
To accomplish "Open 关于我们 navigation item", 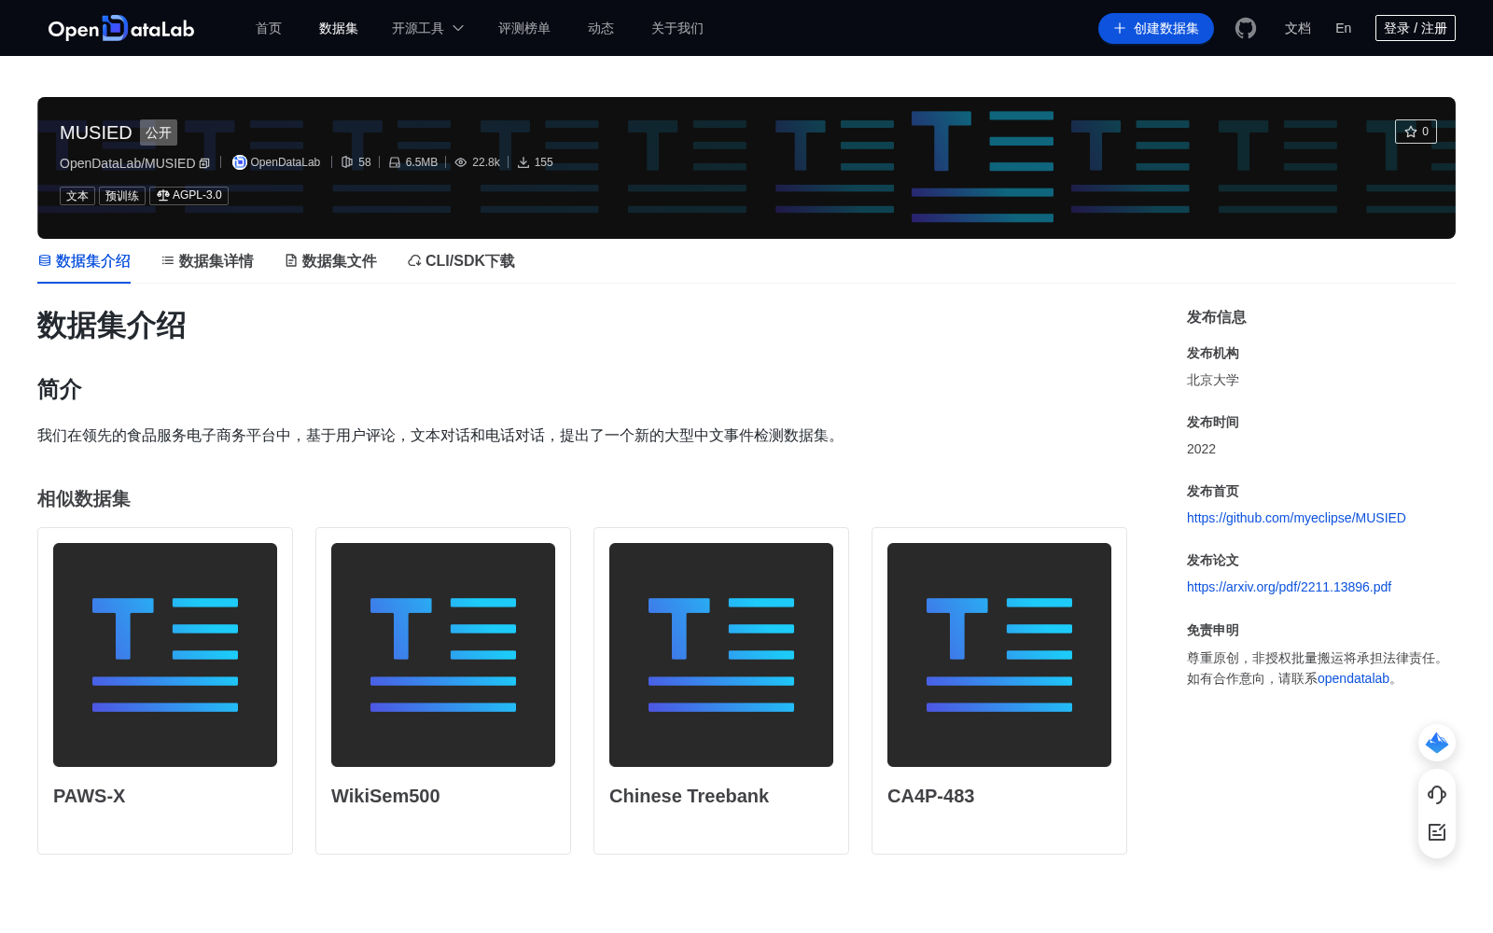I will [x=677, y=28].
